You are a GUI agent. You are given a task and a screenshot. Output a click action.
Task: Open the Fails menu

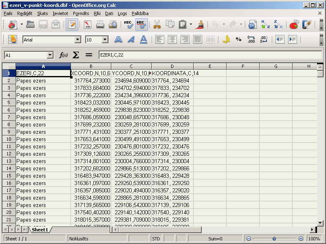8,13
